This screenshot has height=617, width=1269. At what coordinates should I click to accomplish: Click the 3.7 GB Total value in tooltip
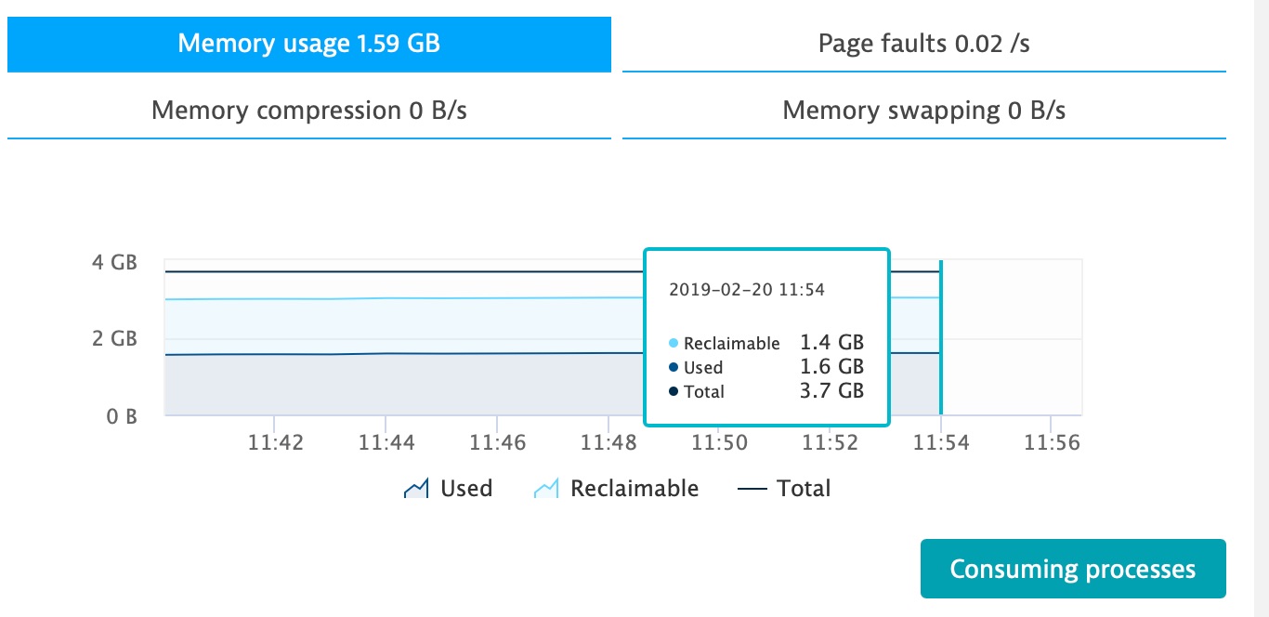[x=832, y=391]
